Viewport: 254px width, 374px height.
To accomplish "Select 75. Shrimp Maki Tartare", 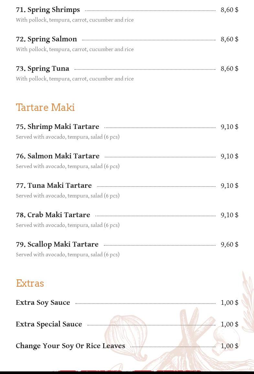I will (x=57, y=127).
